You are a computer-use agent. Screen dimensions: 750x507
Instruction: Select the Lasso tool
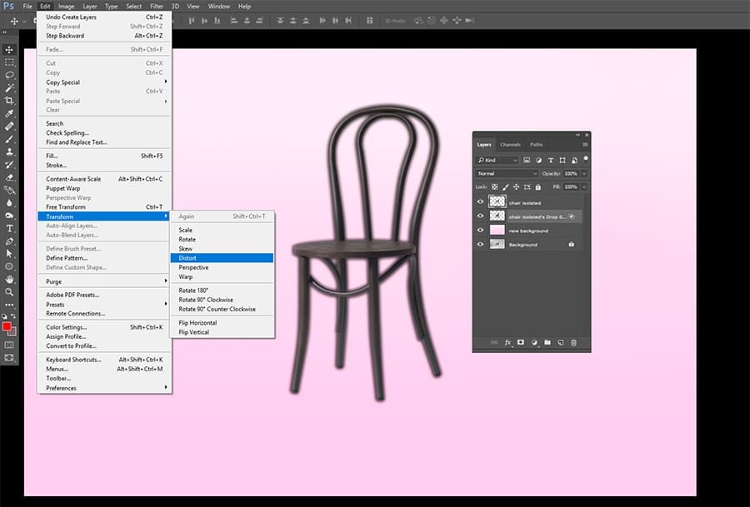9,75
